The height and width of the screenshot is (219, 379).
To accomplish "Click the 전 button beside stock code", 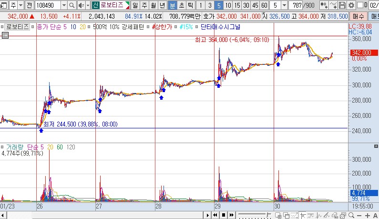I will (29, 5).
